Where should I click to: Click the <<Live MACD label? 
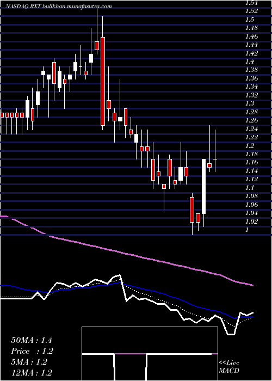(229, 367)
